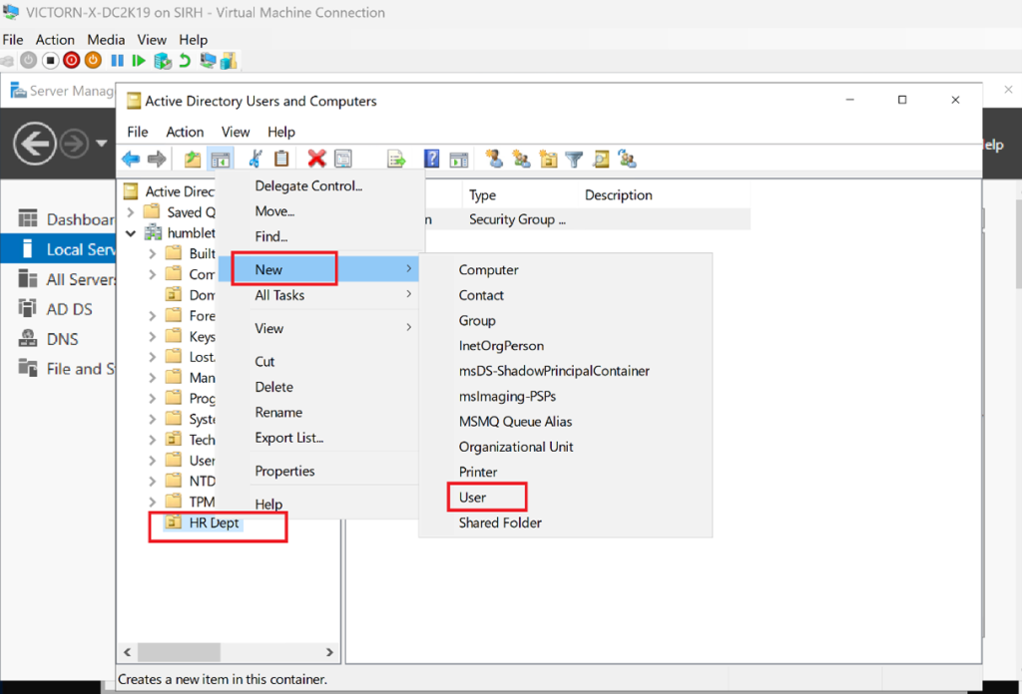Viewport: 1022px width, 694px height.
Task: Click the Enhanced Session monitor icon
Action: point(208,61)
